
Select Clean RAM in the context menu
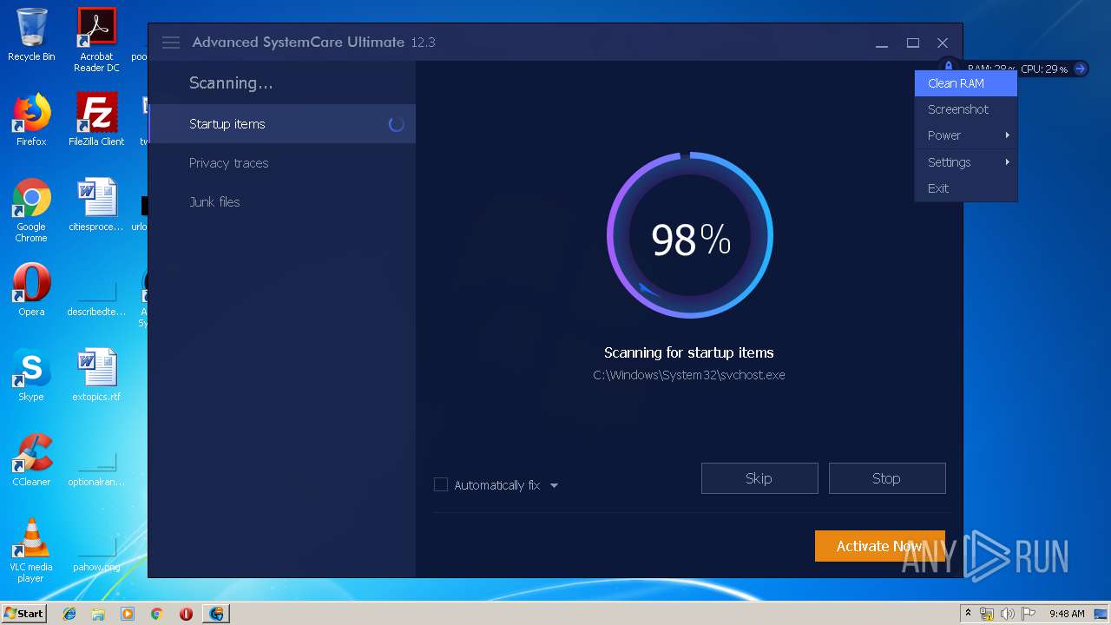(x=966, y=83)
